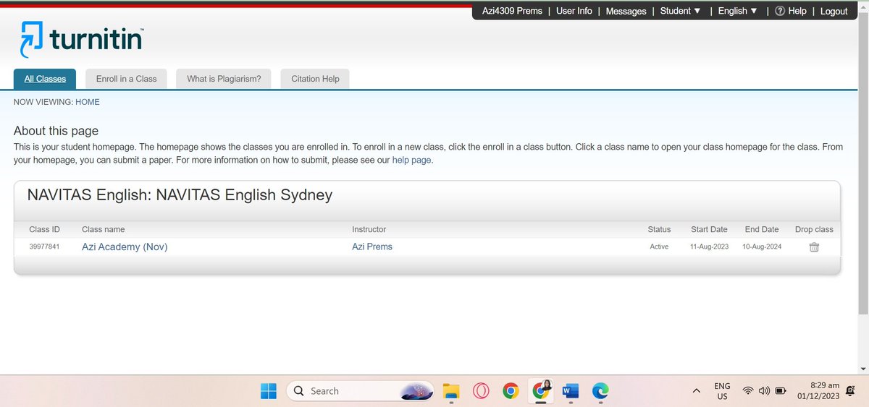Click the volume speaker icon

click(x=764, y=391)
